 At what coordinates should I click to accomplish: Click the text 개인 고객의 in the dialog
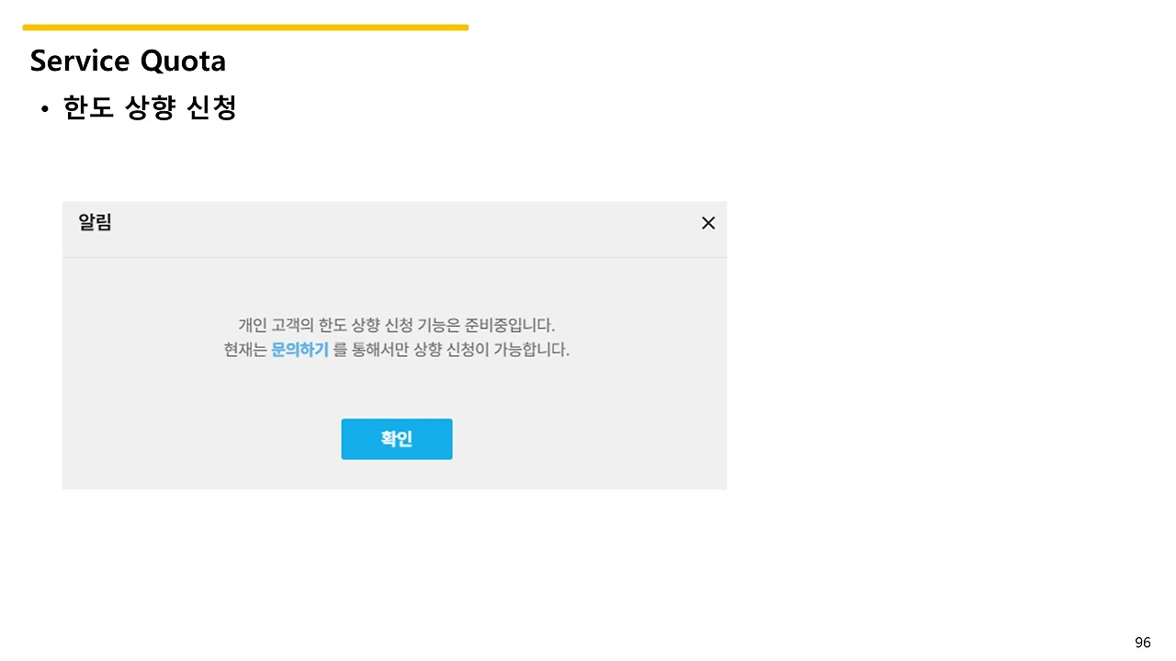tap(276, 325)
